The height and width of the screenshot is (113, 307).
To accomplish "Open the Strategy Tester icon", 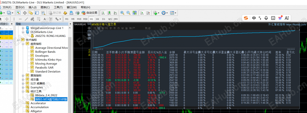I will pyautogui.click(x=43, y=13).
